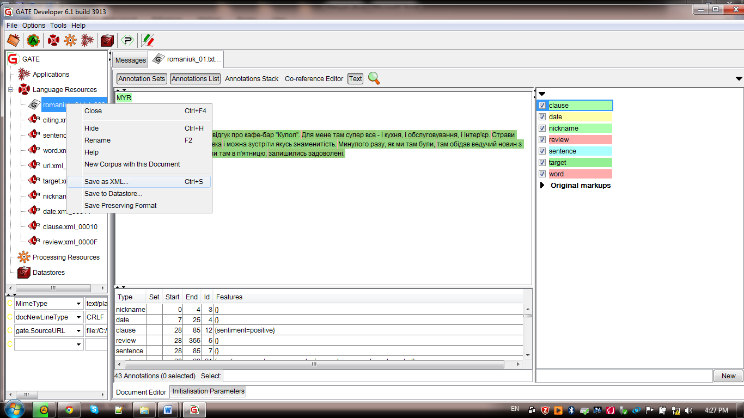Toggle the target annotation checkbox
The height and width of the screenshot is (418, 744).
coord(542,163)
